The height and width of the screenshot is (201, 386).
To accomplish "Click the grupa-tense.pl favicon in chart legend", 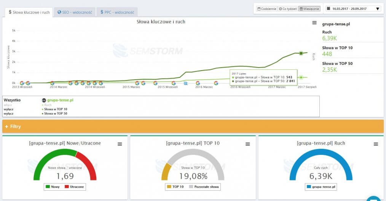I will (x=44, y=100).
